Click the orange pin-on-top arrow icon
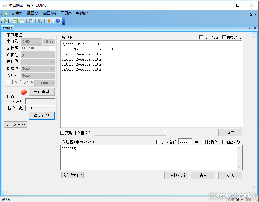Viewport: 259px width, 202px height. coord(49,21)
